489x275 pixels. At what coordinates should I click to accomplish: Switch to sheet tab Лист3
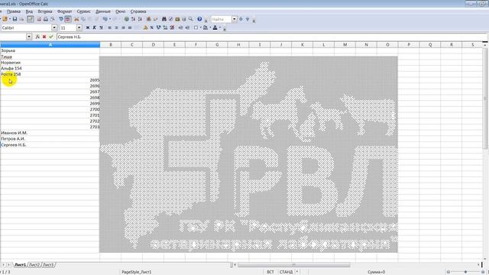coord(48,265)
